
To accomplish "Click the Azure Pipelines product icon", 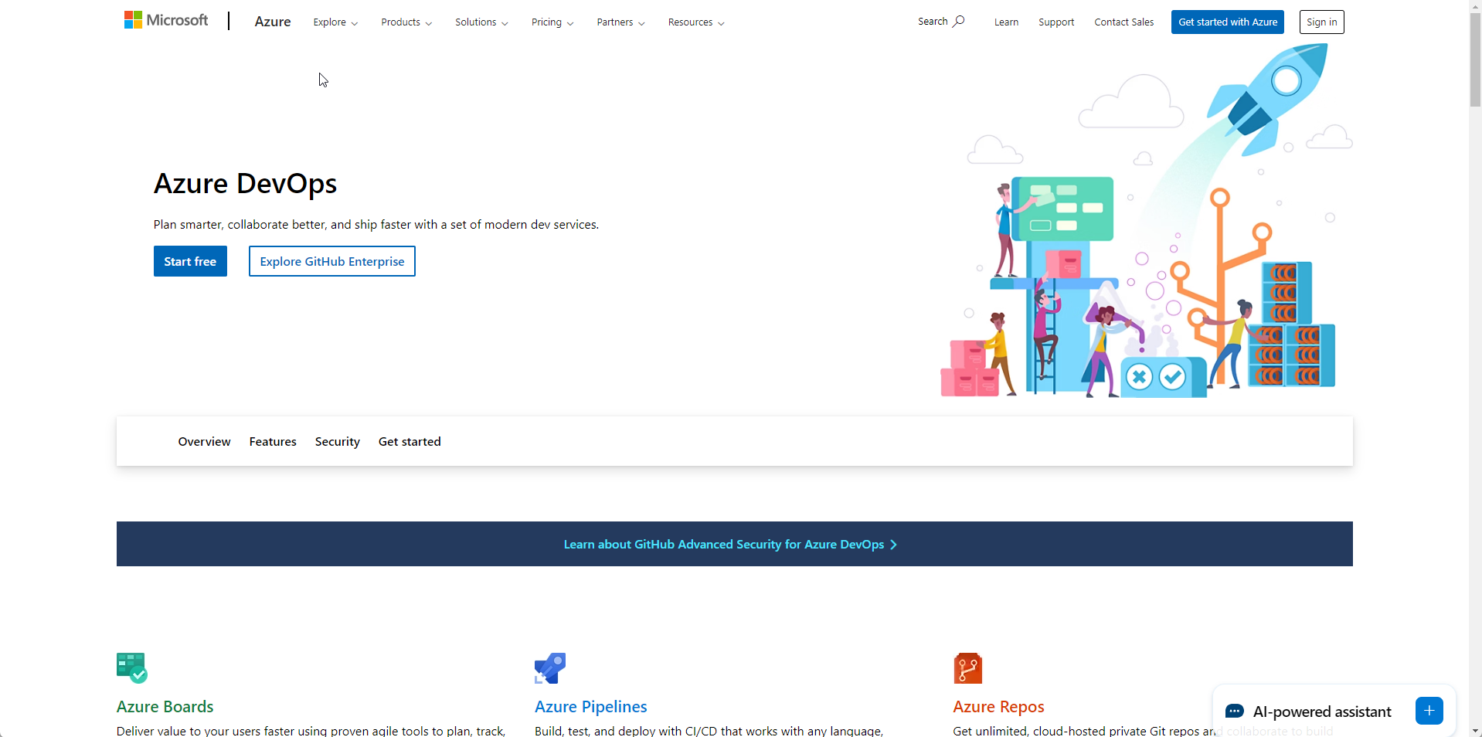I will tap(549, 667).
